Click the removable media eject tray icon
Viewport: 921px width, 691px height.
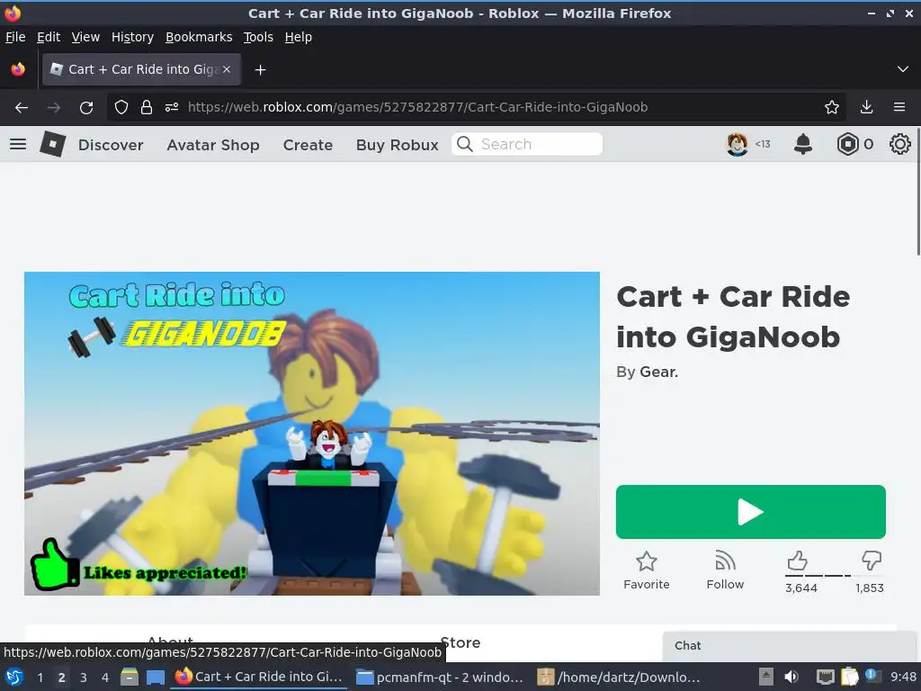pyautogui.click(x=766, y=677)
